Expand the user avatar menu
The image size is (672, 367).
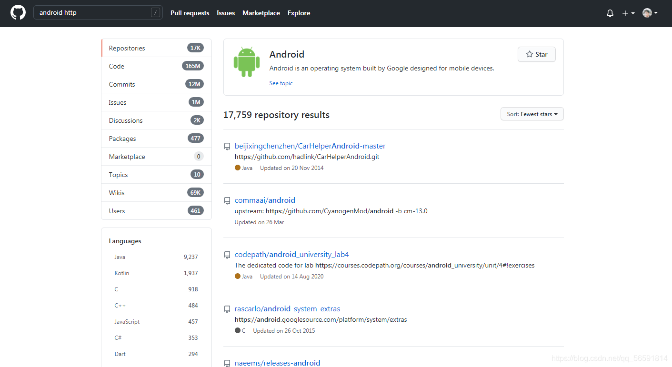pos(650,13)
